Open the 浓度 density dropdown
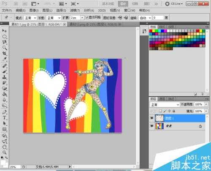 [54, 18]
